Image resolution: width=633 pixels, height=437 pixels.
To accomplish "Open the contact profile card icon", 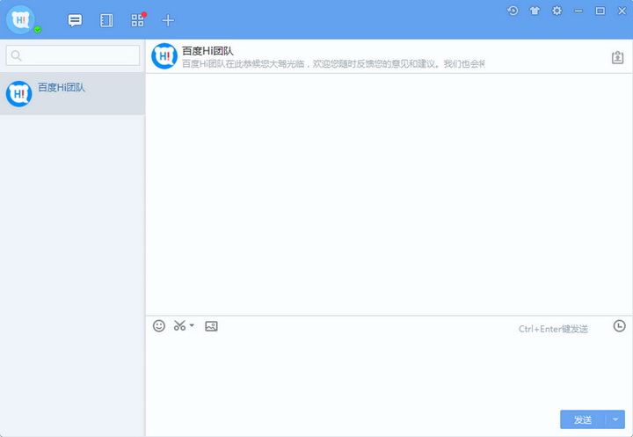I will 617,57.
